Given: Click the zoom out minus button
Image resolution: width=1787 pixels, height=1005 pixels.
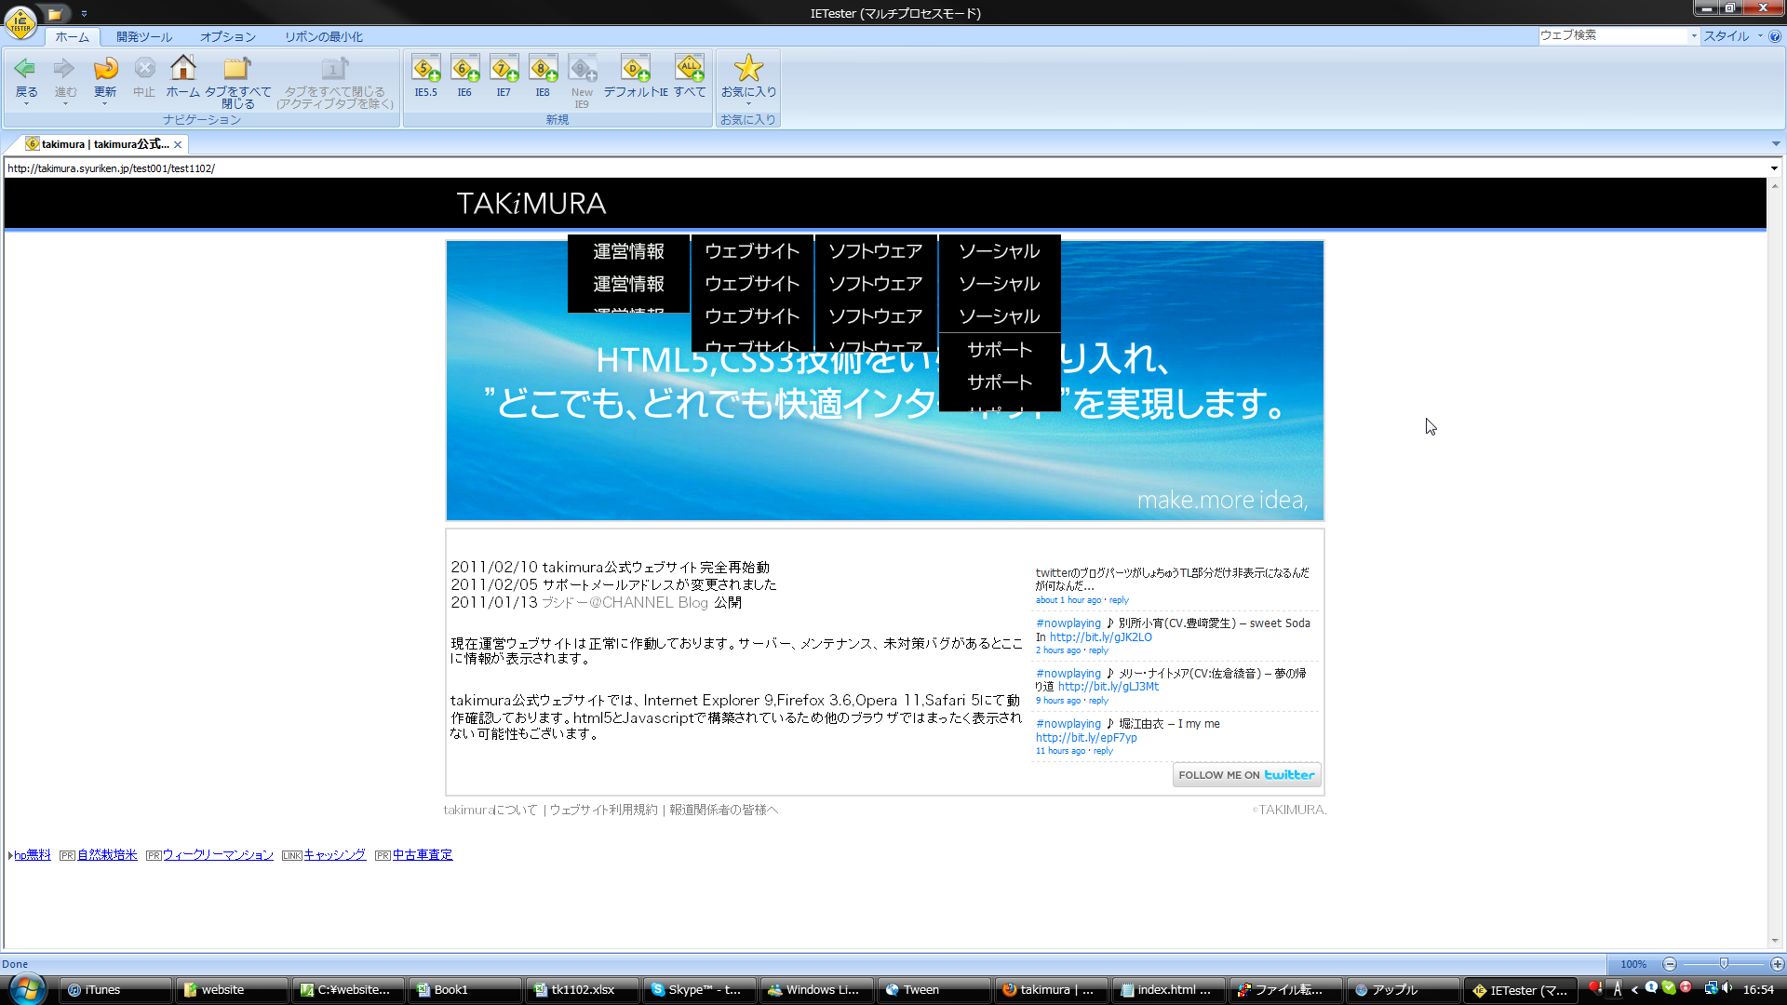Looking at the screenshot, I should pos(1670,964).
